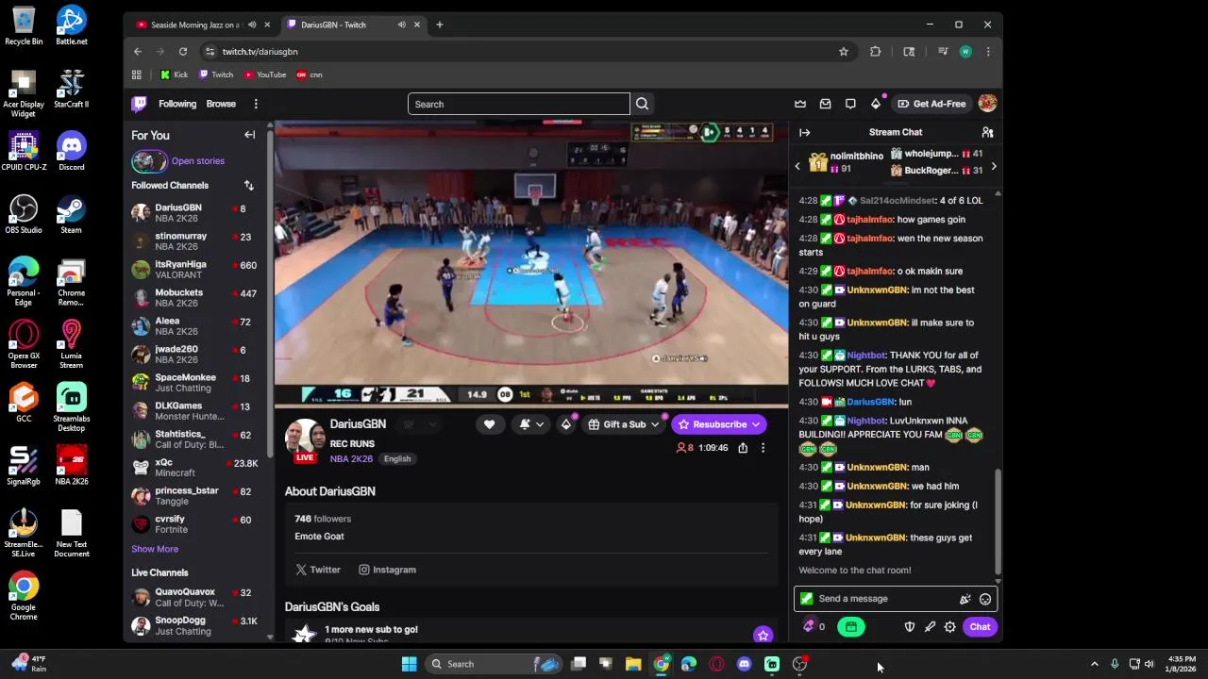1208x679 pixels.
Task: Open the mod sword icon below chat
Action: tap(930, 627)
